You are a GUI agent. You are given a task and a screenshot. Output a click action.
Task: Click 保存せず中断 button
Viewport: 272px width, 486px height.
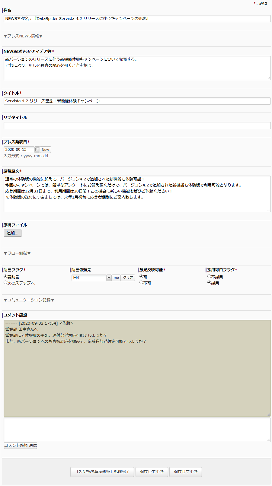(186, 472)
